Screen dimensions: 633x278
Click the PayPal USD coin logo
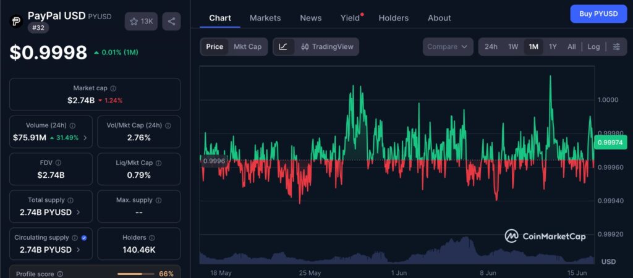17,21
